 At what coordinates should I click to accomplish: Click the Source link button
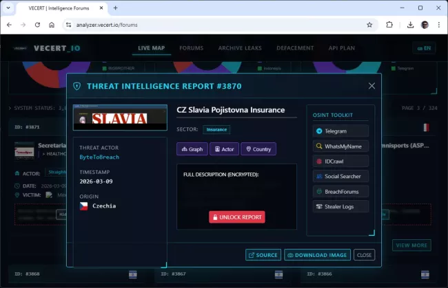tap(263, 255)
